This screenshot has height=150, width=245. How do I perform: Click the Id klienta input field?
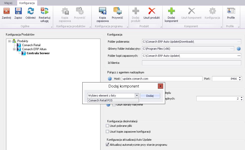192,63
